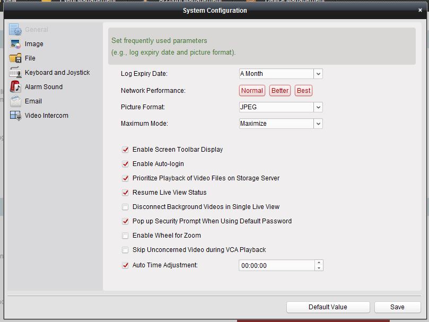The width and height of the screenshot is (429, 322).
Task: Set Network Performance to Better
Action: pyautogui.click(x=280, y=91)
